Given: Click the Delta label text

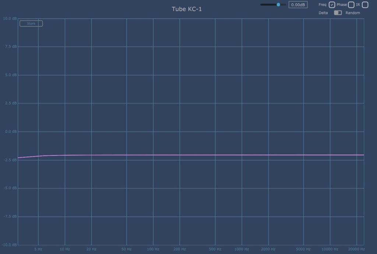Looking at the screenshot, I should pos(323,13).
